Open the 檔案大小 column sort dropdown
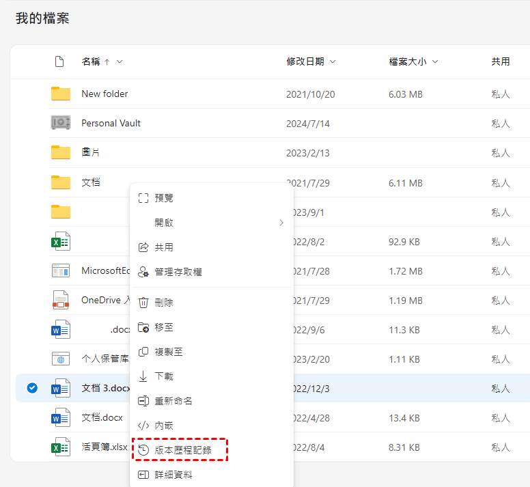530x487 pixels. pos(435,61)
